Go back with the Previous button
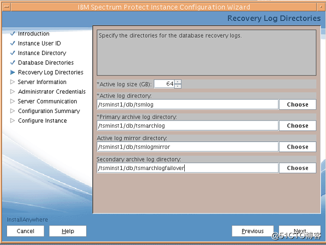Screen dimensions: 326x245 [252, 231]
